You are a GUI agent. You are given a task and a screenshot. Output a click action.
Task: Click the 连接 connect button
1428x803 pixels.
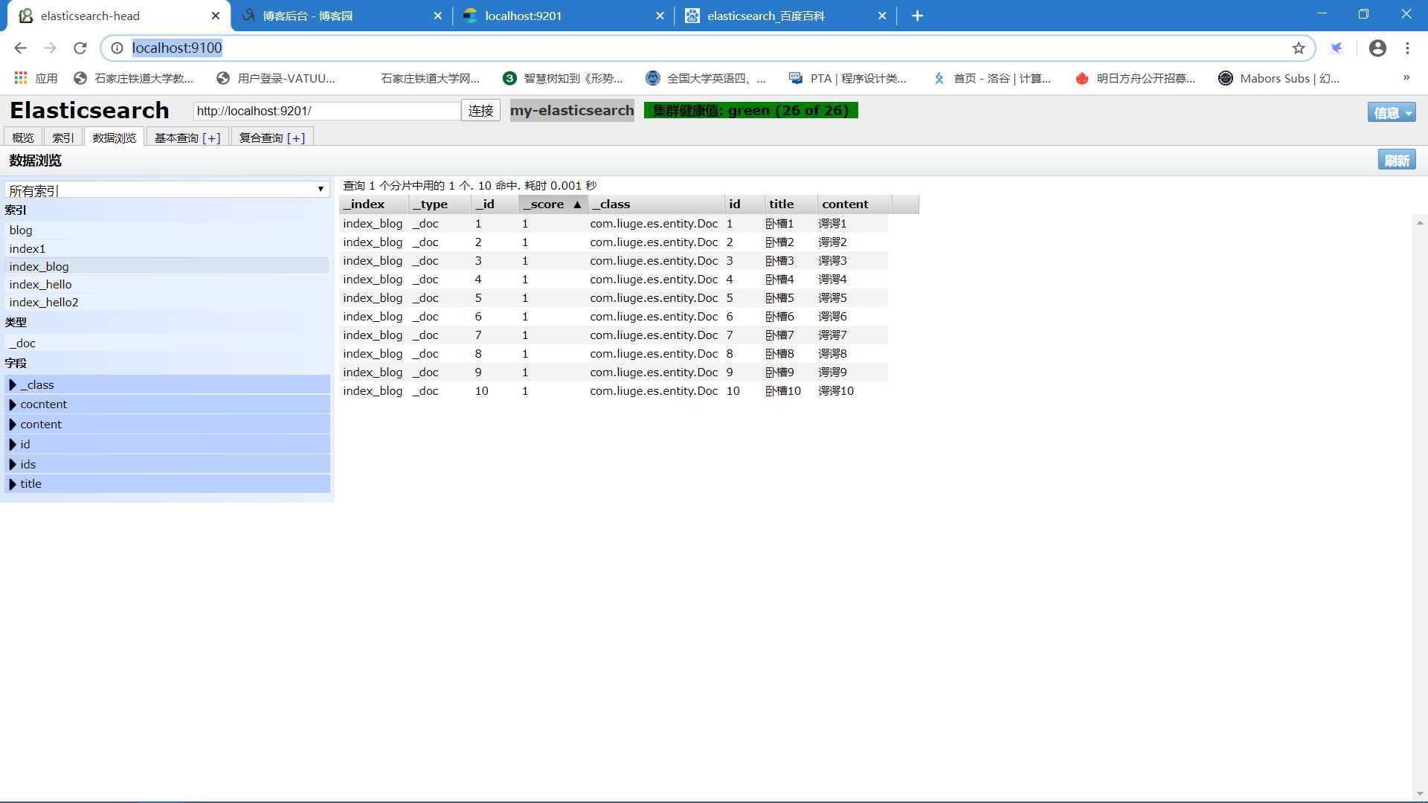click(x=480, y=111)
